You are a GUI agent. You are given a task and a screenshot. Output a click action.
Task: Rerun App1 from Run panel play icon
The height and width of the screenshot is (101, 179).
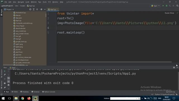pos(5,71)
